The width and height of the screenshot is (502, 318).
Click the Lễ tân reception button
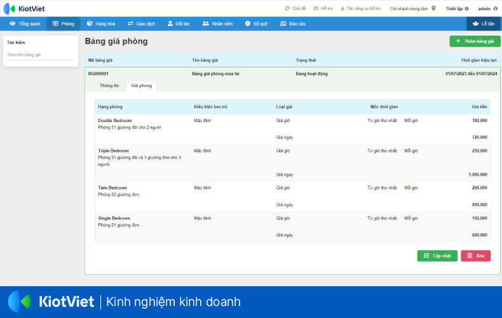(484, 24)
